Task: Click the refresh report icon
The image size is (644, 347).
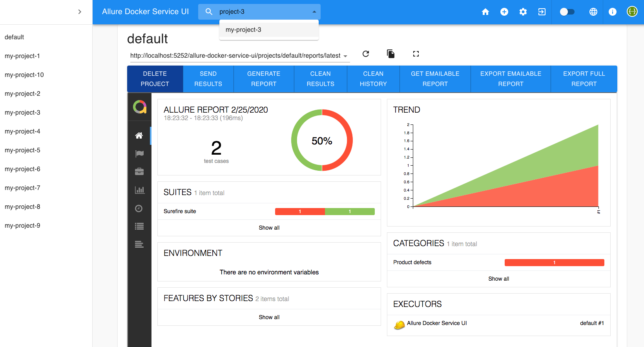Action: [x=366, y=54]
